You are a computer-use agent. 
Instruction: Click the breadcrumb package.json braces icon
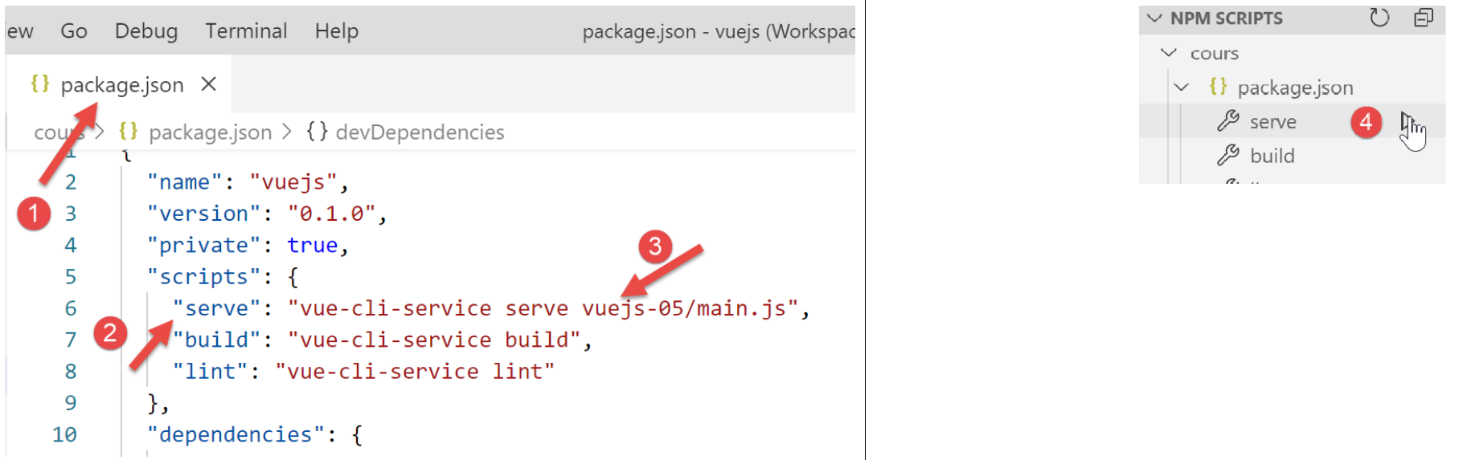point(129,131)
